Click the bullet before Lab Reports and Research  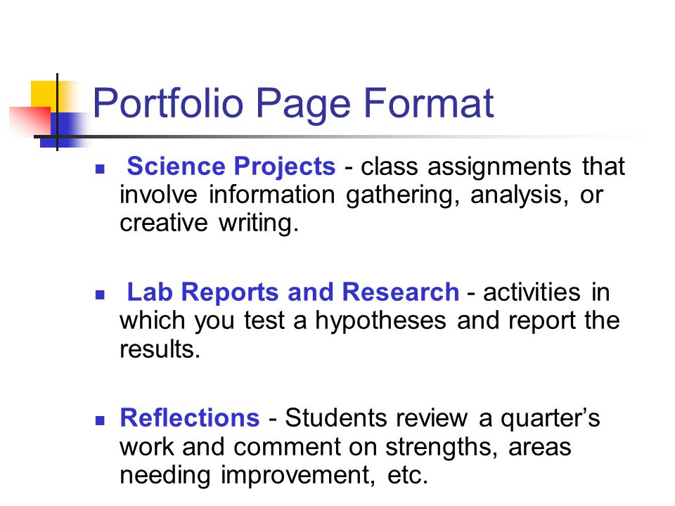(x=100, y=294)
